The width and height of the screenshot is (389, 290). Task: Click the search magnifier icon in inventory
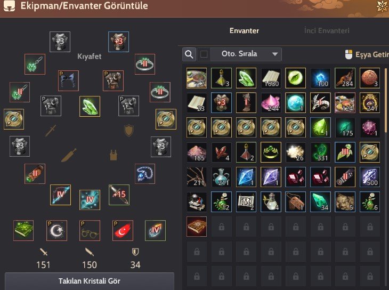click(189, 54)
